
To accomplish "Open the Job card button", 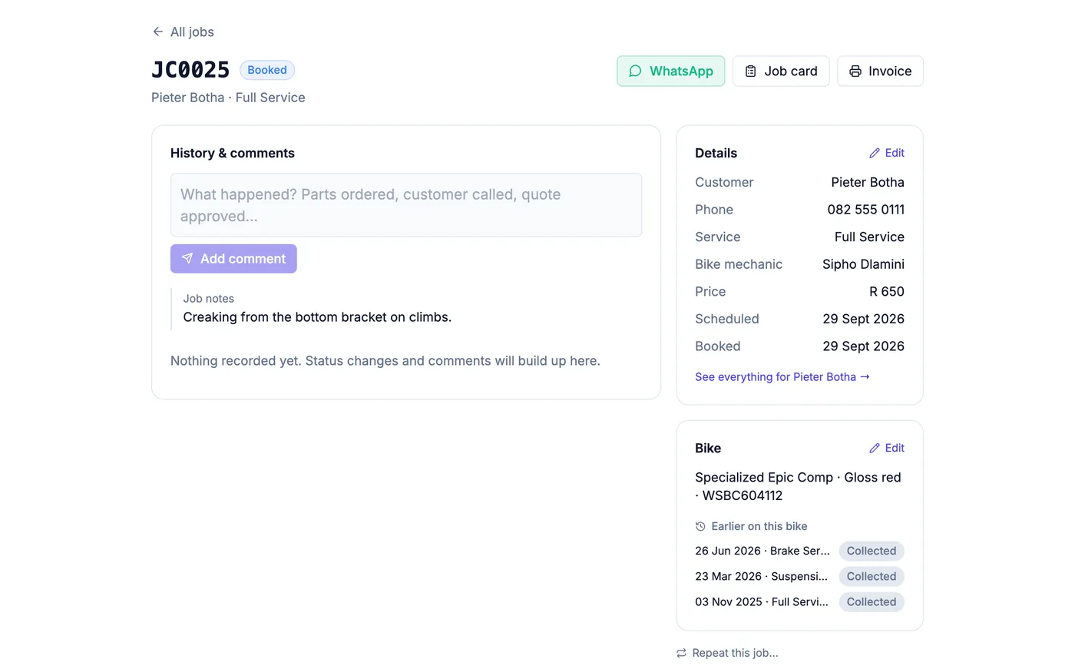I will 780,71.
